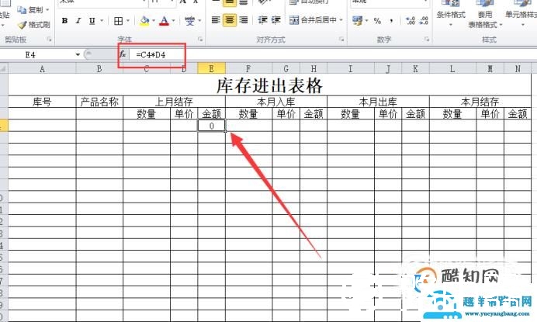Open the underline style dropdown arrow
The height and width of the screenshot is (322, 537).
coord(102,20)
